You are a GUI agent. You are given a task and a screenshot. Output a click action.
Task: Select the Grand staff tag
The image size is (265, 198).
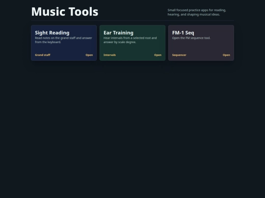43,55
